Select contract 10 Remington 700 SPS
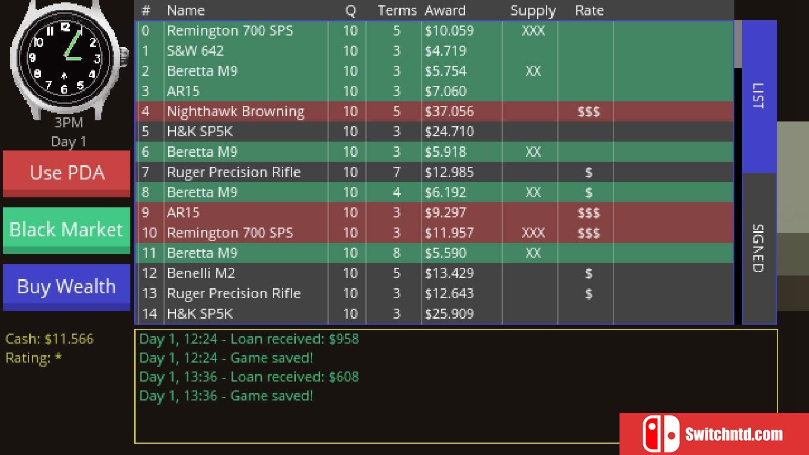Screen dimensions: 809x455 (435, 232)
